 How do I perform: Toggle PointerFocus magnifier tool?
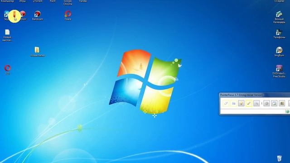point(256,103)
